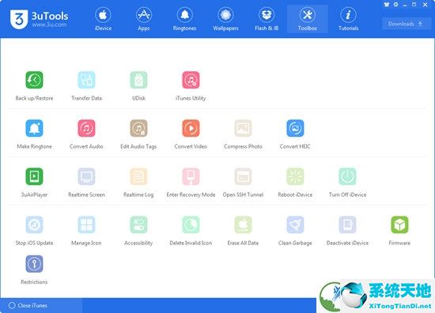Open Delete Invalid Icon tool
Viewport: 435px width, 313px height.
(x=191, y=224)
